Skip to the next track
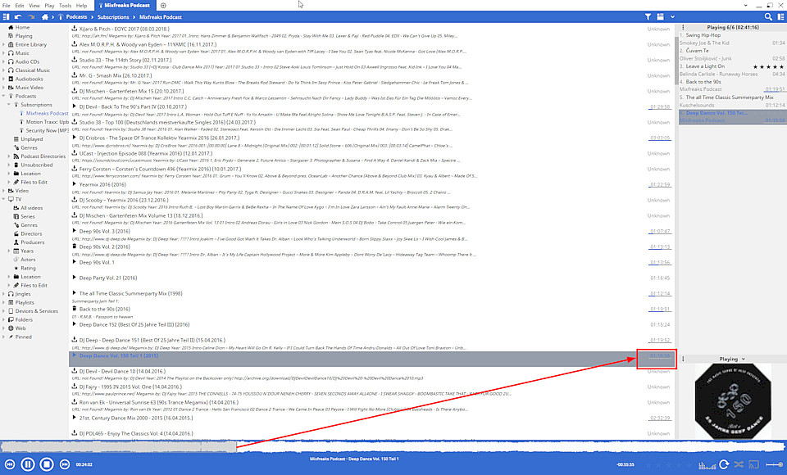This screenshot has width=787, height=475. pos(65,464)
